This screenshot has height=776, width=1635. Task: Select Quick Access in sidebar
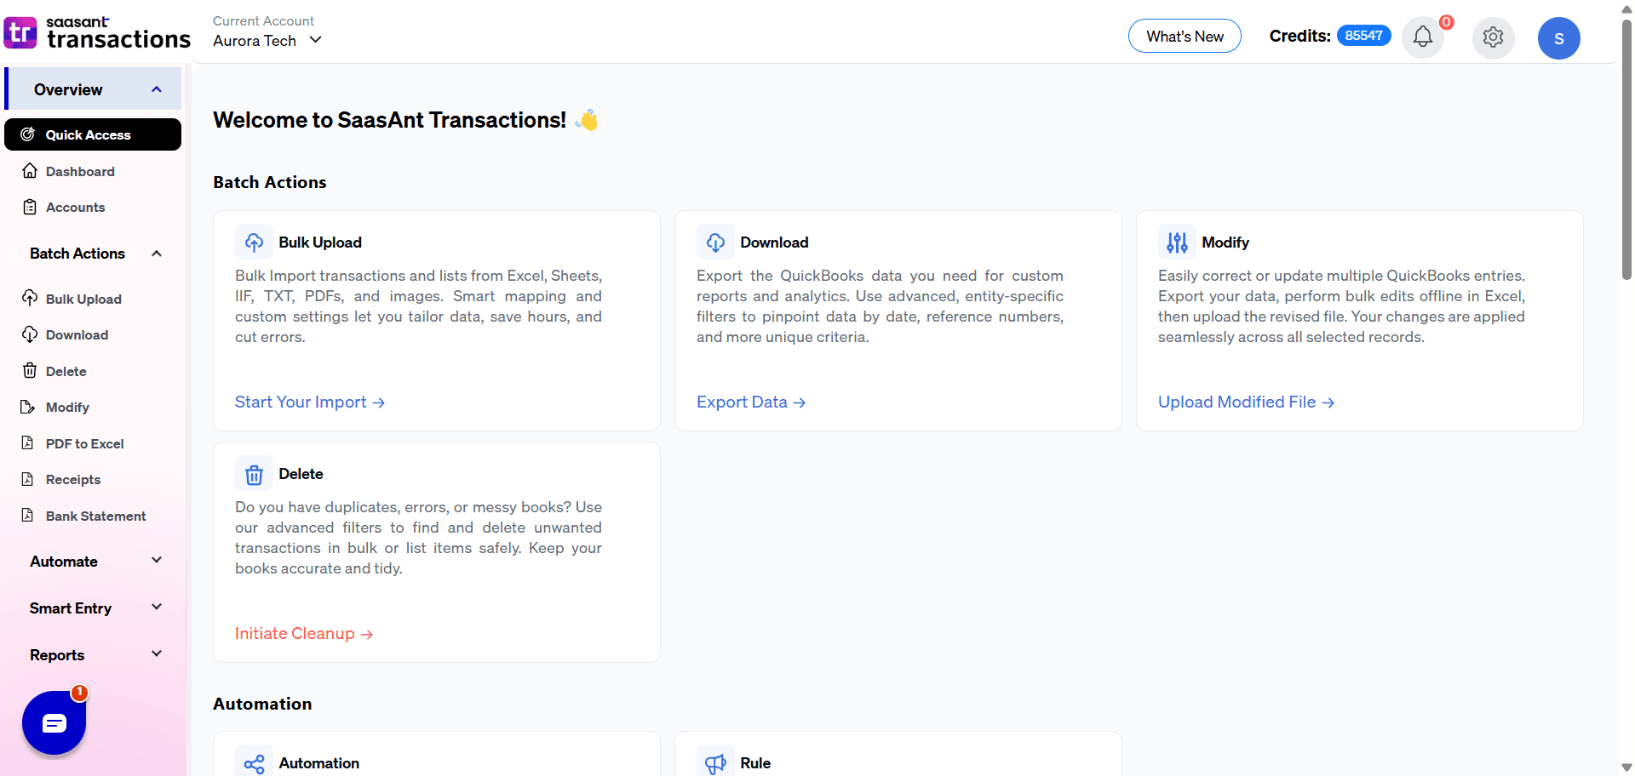pos(93,134)
